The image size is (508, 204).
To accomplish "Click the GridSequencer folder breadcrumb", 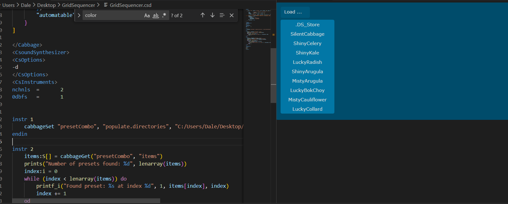I will coord(79,5).
